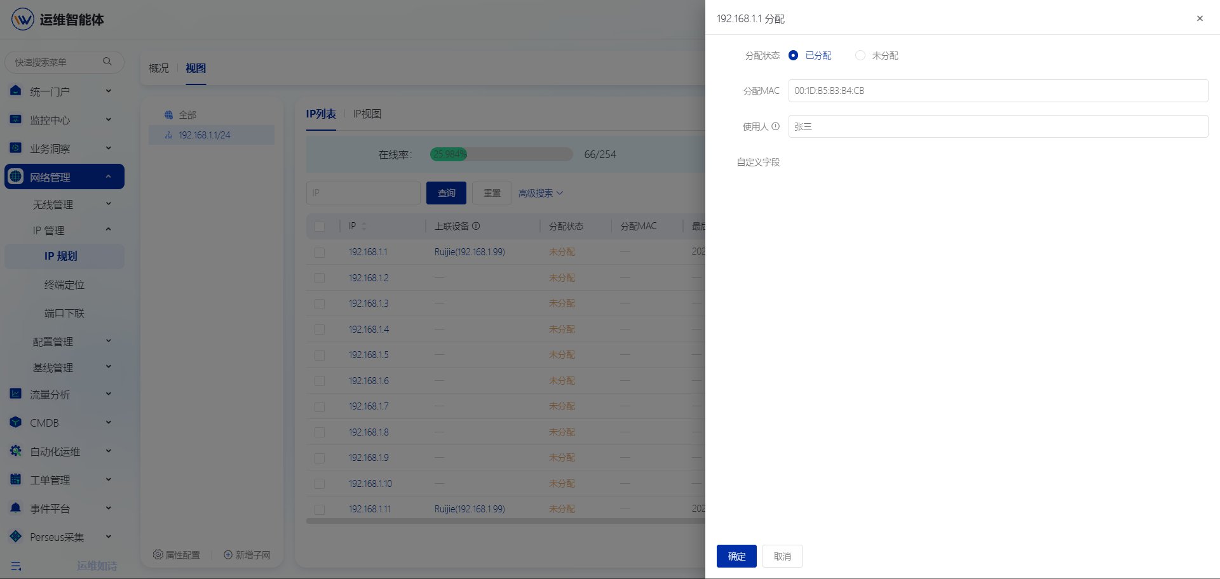Check the row checkbox for 192.168.1.8
Viewport: 1220px width, 579px height.
tap(320, 432)
